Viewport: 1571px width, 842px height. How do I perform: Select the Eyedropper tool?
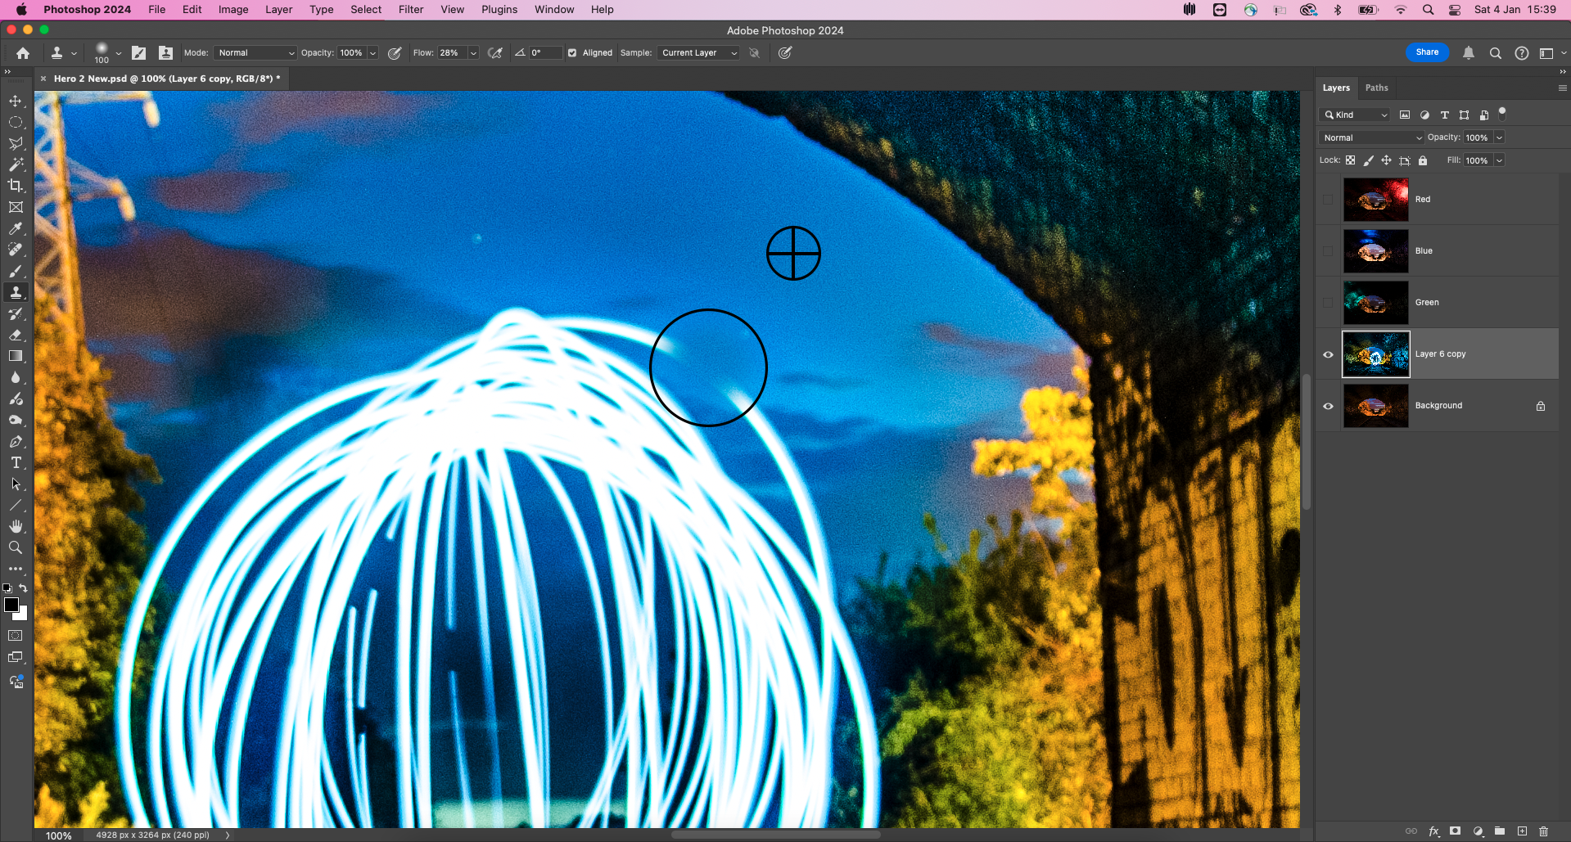(x=16, y=228)
